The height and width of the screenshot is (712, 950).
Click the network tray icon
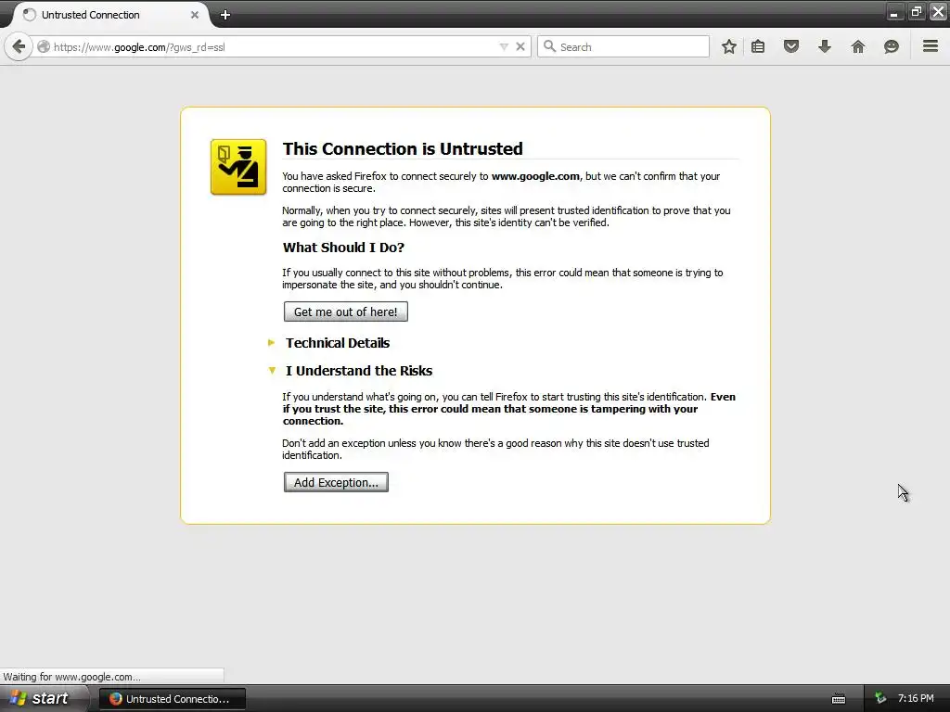880,698
